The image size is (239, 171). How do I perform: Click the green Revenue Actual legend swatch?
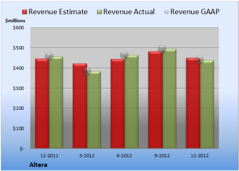(99, 12)
